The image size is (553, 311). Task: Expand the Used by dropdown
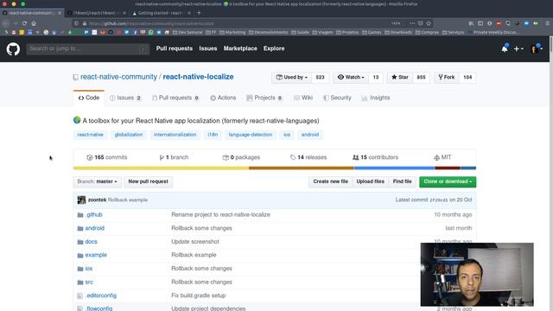(292, 77)
